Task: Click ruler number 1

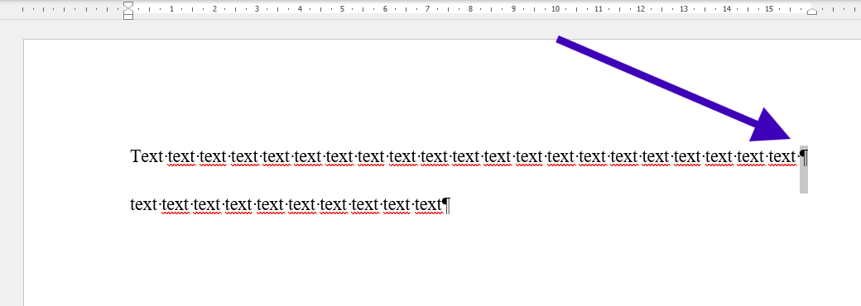Action: (x=172, y=9)
